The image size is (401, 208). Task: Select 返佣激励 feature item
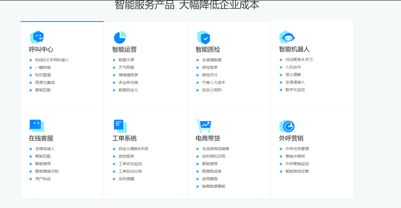(210, 179)
